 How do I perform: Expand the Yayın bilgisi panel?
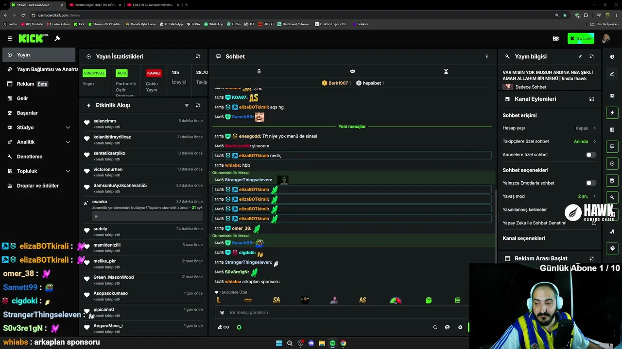click(591, 56)
